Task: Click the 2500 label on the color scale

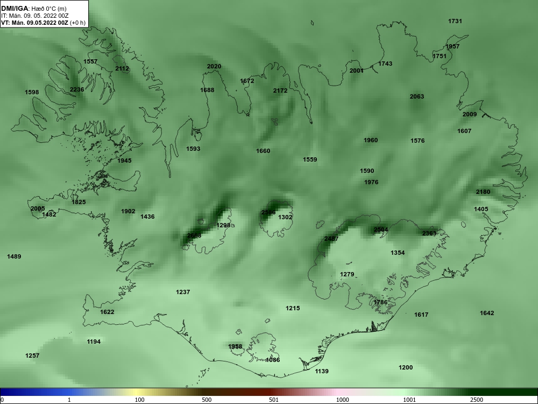Action: point(477,400)
